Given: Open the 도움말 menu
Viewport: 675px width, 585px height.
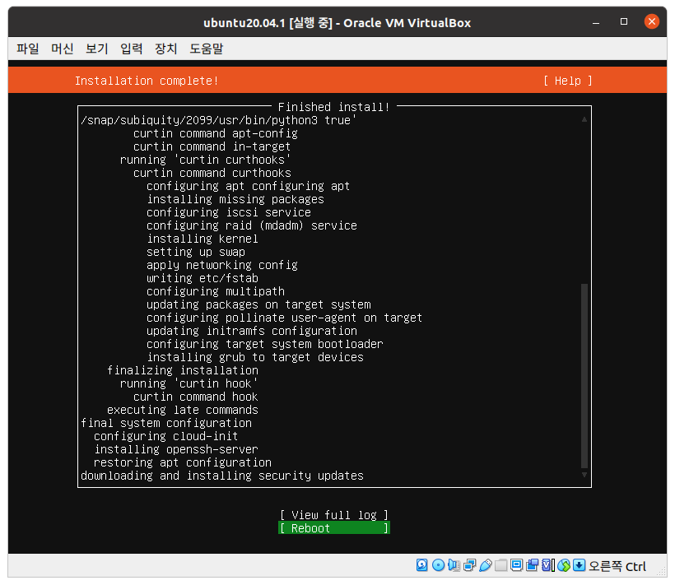Looking at the screenshot, I should [x=206, y=49].
